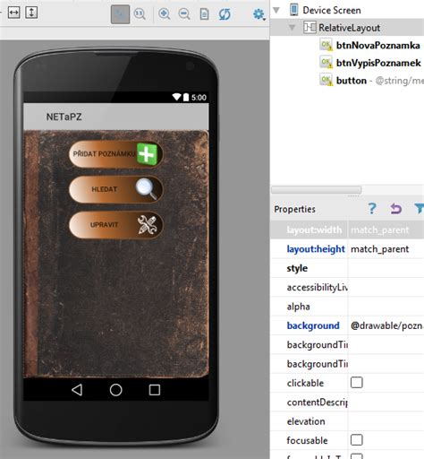Select btnVypisPoznamek in the component tree

(x=378, y=63)
